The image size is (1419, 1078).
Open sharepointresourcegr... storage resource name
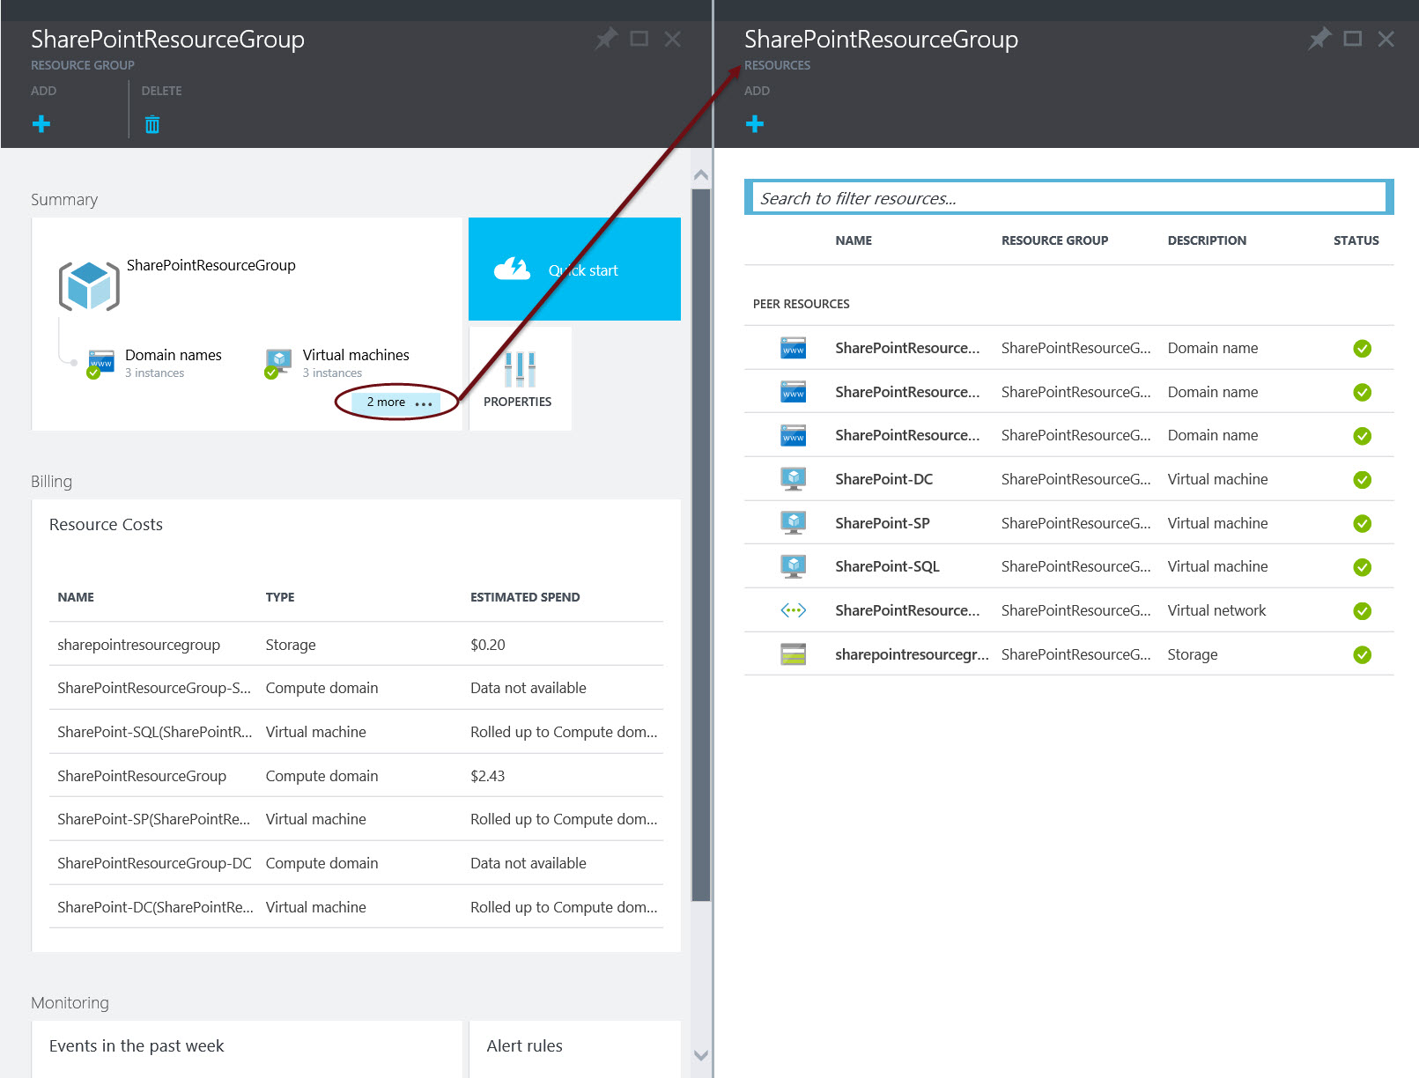(x=912, y=654)
